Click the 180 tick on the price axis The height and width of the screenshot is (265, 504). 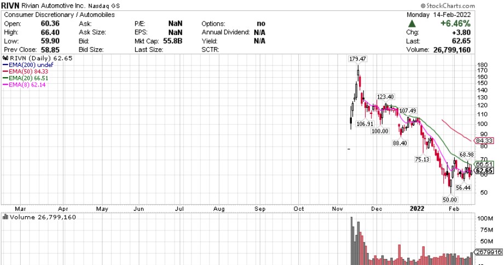point(483,65)
